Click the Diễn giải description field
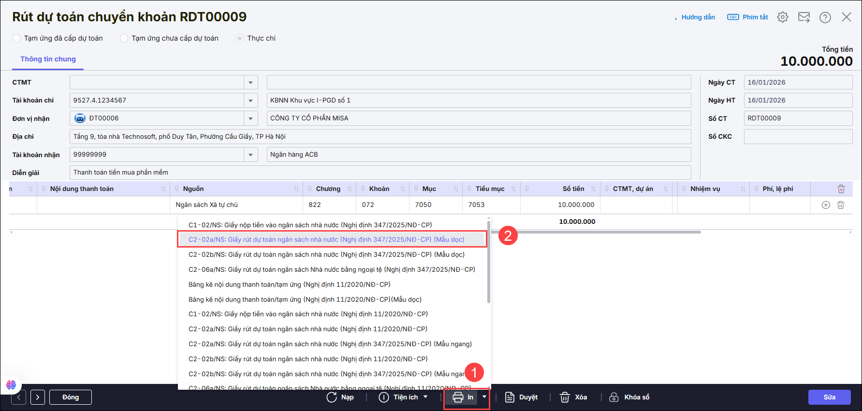The width and height of the screenshot is (862, 411). pyautogui.click(x=380, y=173)
